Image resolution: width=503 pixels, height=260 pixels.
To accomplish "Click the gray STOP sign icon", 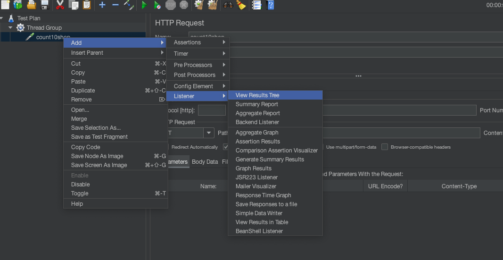I will pyautogui.click(x=170, y=5).
